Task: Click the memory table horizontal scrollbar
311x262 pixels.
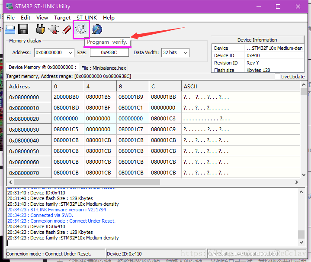Action: point(87,182)
